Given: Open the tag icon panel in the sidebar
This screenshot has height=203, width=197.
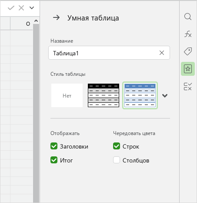Looking at the screenshot, I should point(188,51).
